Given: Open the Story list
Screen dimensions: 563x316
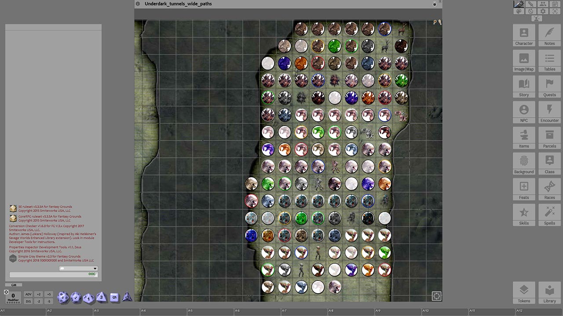Looking at the screenshot, I should (524, 86).
